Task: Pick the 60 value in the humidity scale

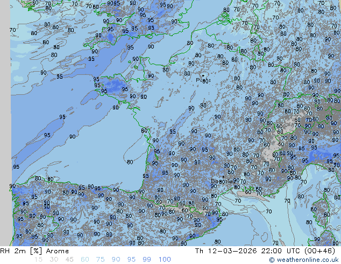Action: click(x=85, y=260)
